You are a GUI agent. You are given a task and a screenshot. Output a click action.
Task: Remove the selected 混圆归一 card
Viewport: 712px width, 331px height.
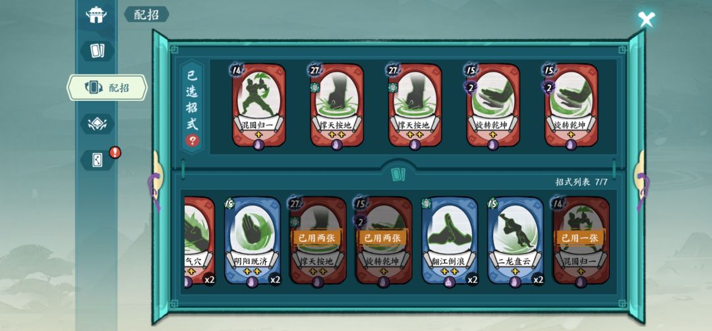[x=259, y=106]
